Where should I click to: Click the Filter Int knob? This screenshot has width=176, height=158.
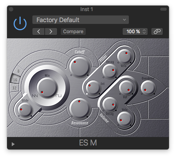[93, 88]
